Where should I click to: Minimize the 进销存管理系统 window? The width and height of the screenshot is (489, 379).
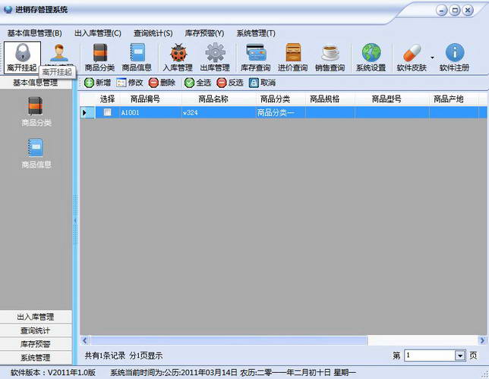(442, 11)
